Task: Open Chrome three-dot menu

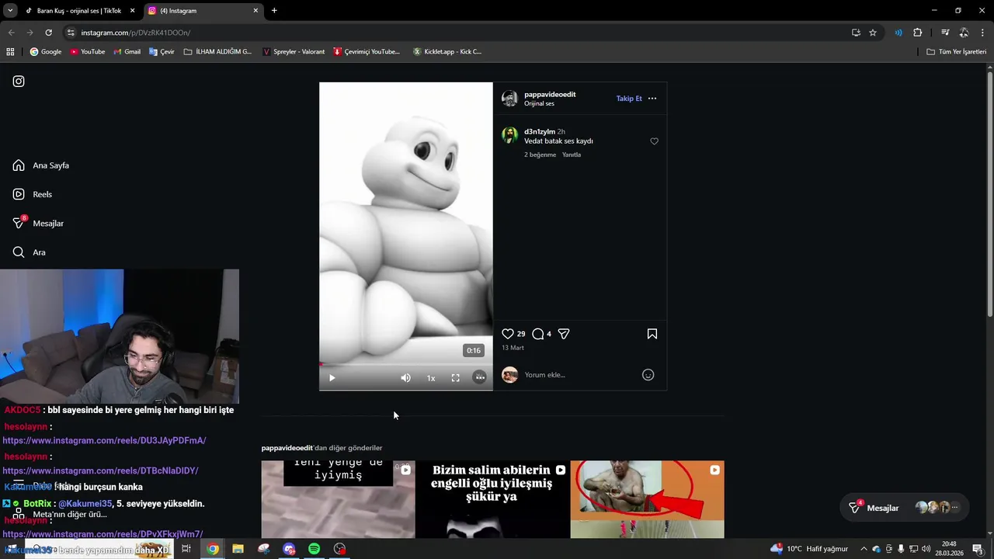Action: pyautogui.click(x=983, y=33)
